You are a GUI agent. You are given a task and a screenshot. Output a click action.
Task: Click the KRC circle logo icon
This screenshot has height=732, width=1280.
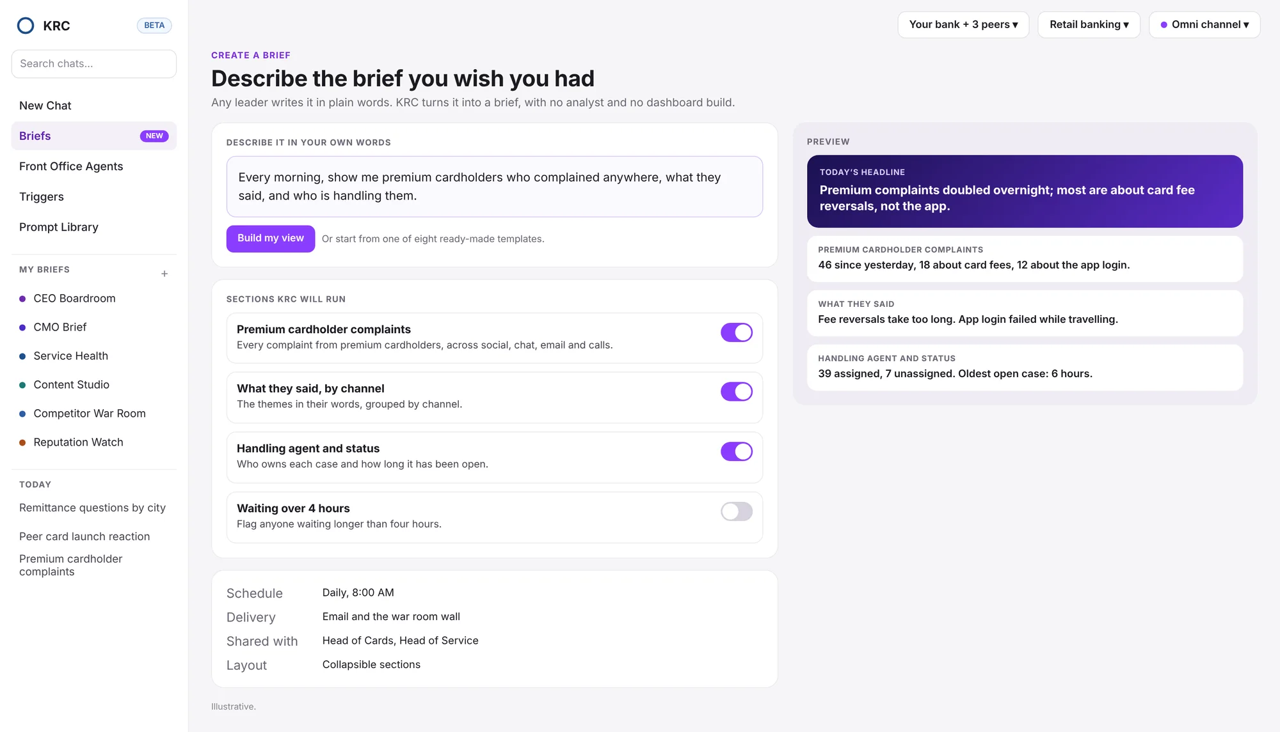pyautogui.click(x=26, y=26)
